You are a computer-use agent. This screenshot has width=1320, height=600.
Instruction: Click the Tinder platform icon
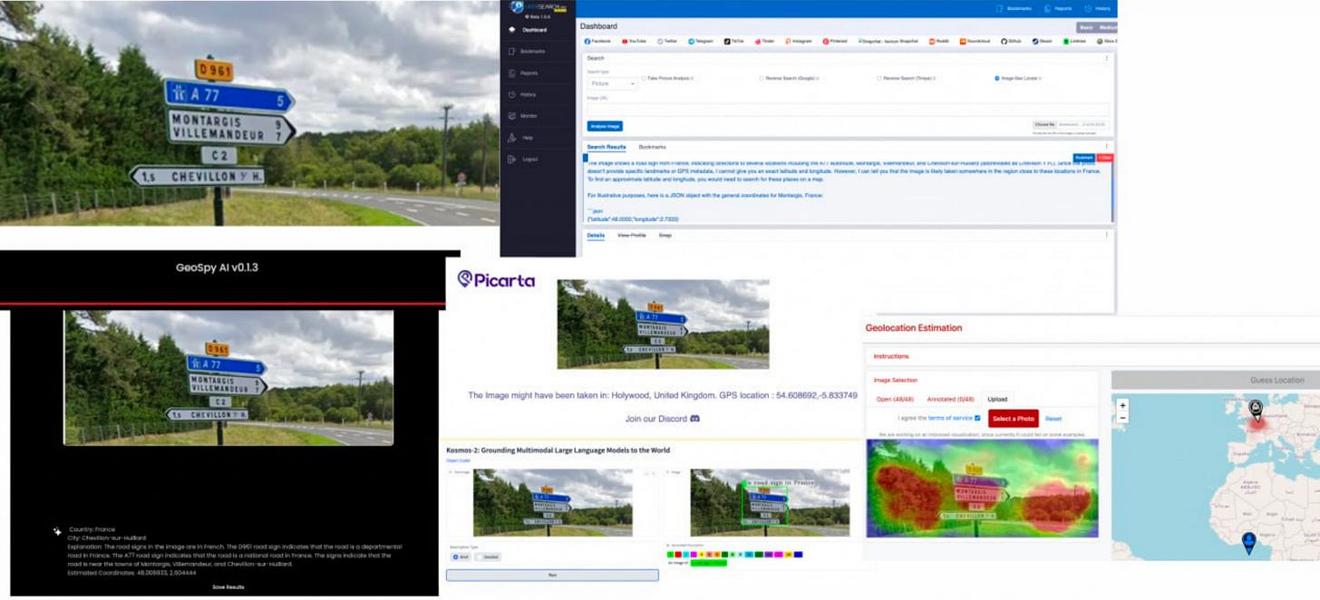pos(757,41)
